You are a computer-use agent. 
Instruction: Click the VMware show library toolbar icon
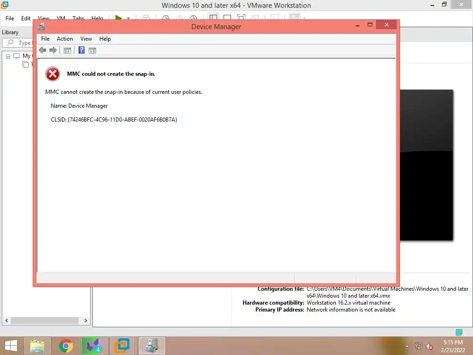coord(213,17)
